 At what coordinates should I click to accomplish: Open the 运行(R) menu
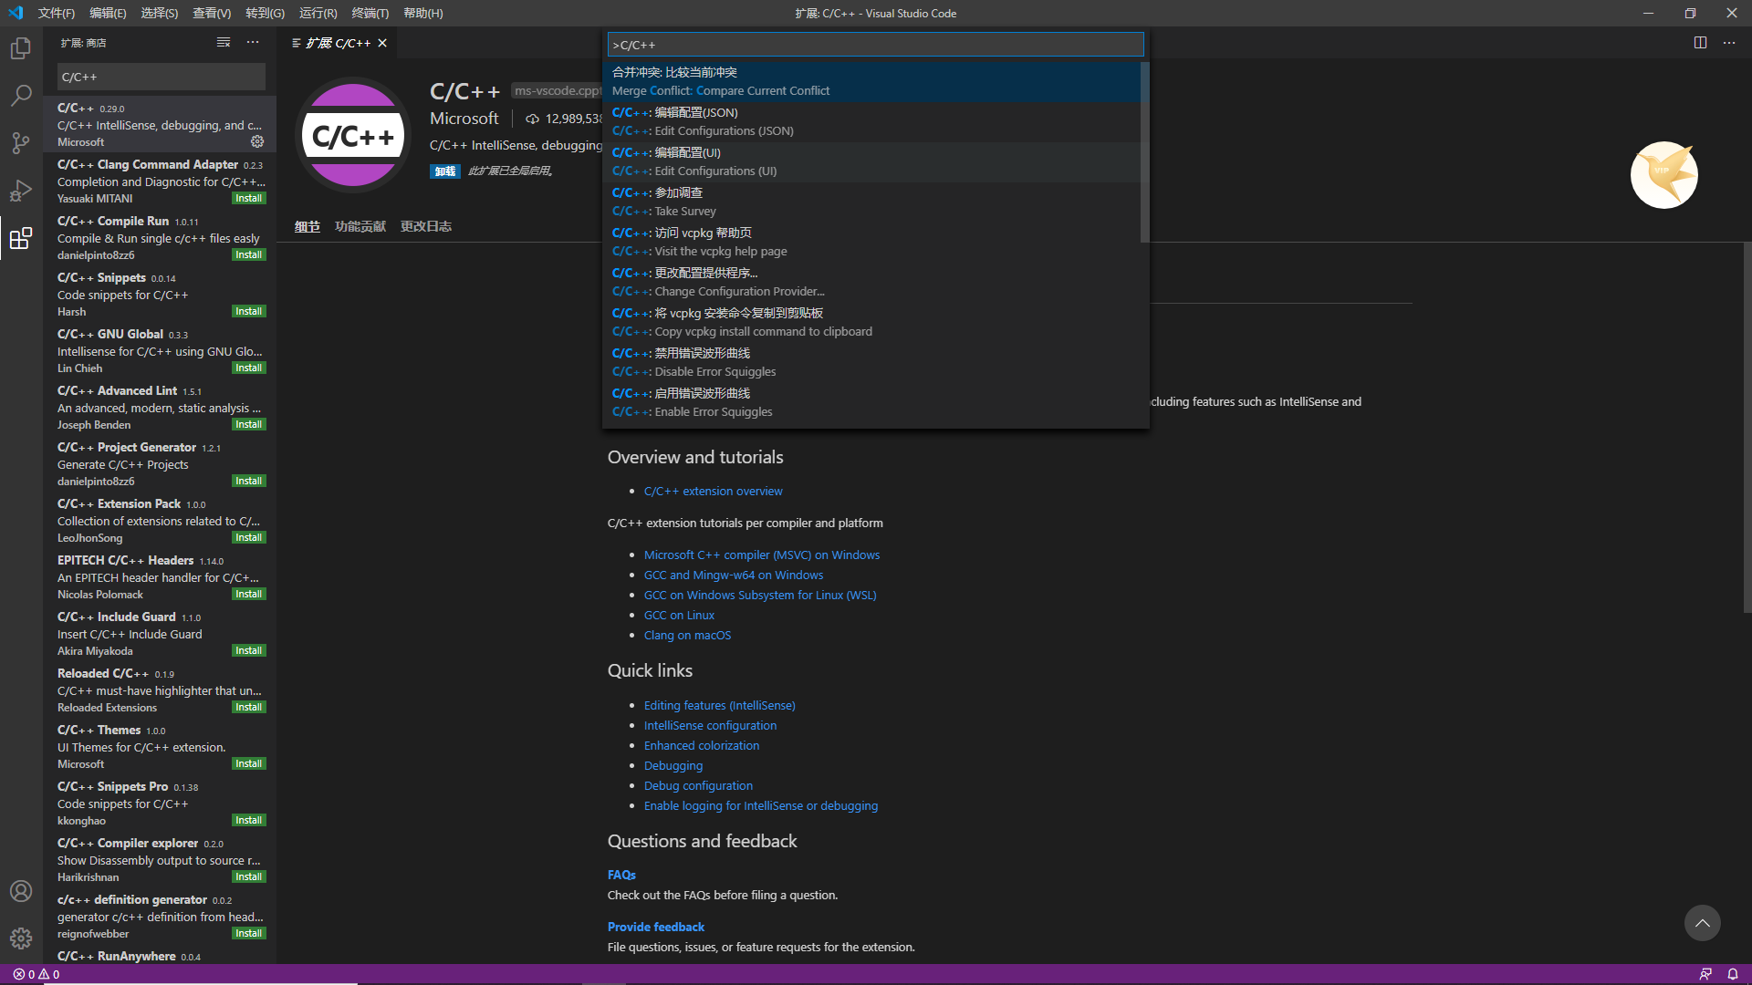point(318,13)
